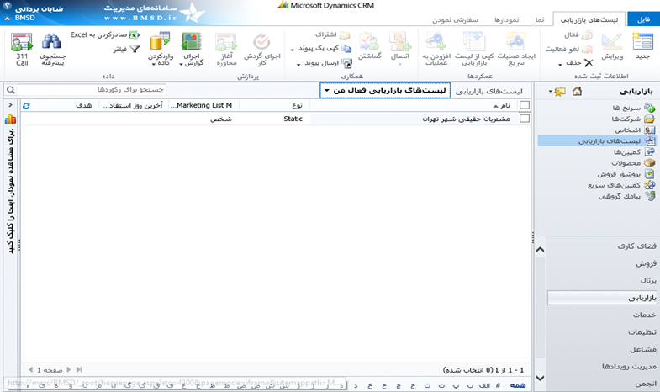Switch to the Customize (سفارشی نمودن) tab

[455, 20]
